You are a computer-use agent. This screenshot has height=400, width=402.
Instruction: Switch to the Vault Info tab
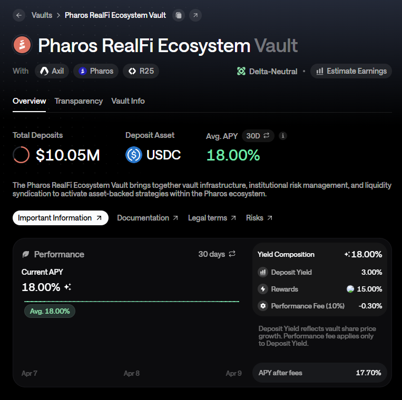tap(128, 101)
